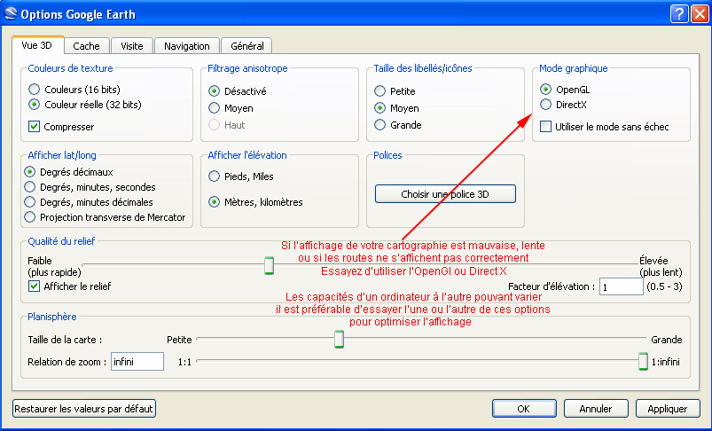Open the Général tab

(246, 46)
